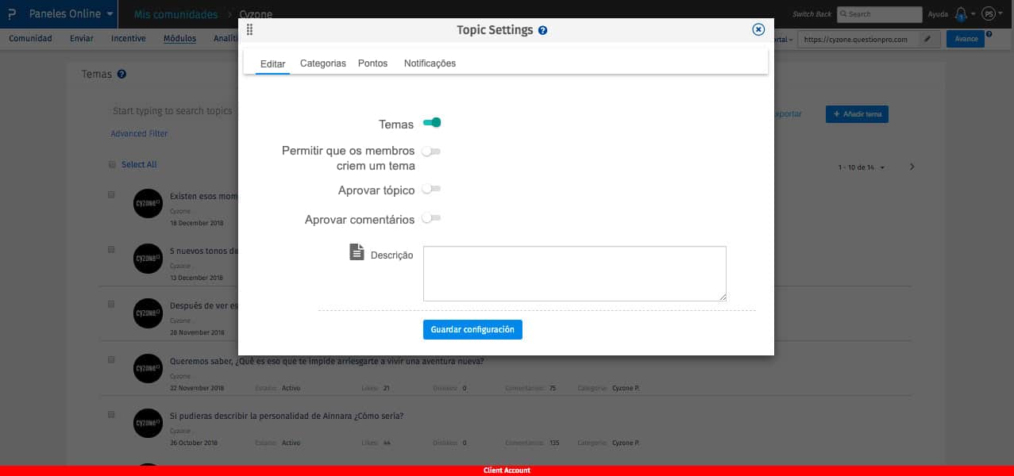Image resolution: width=1014 pixels, height=476 pixels.
Task: Click the Descrição document icon
Action: coord(357,252)
